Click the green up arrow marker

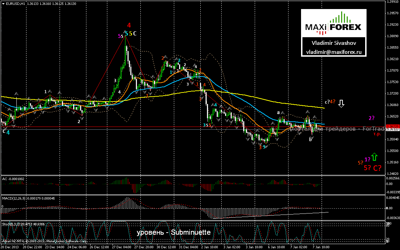[x=375, y=157]
